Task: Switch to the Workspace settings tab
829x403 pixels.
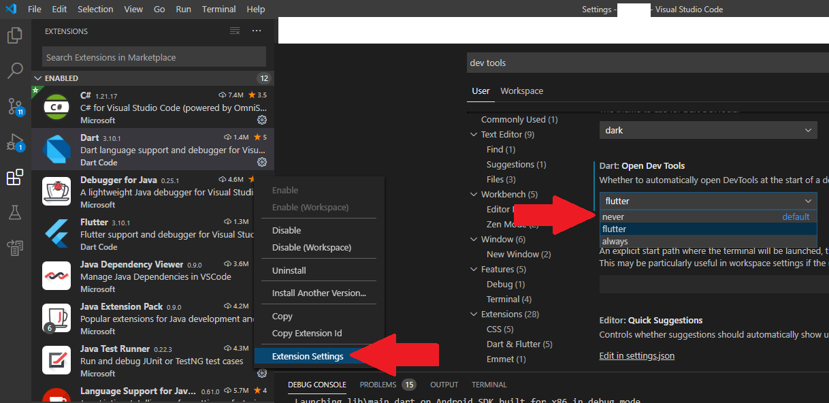Action: 522,91
